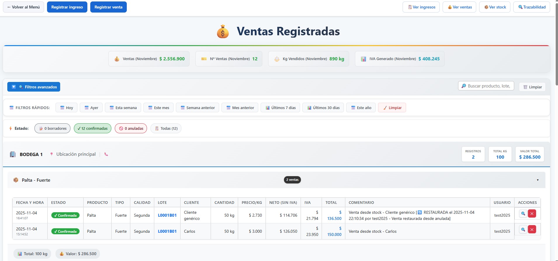The width and height of the screenshot is (558, 261).
Task: Click the pink phone icon beside Ubicación principal
Action: (106, 154)
